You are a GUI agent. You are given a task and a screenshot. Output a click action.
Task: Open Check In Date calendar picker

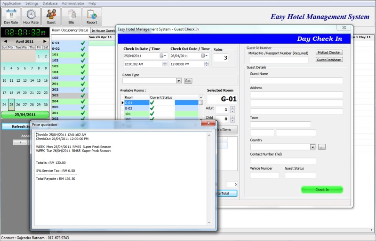(x=163, y=55)
